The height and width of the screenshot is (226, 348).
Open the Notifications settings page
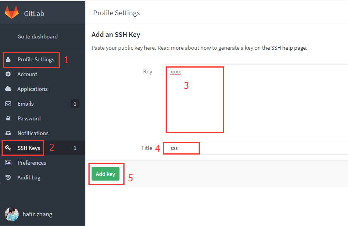(33, 133)
